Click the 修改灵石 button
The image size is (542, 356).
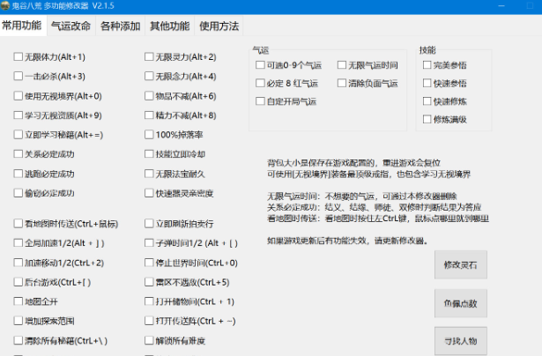pyautogui.click(x=461, y=264)
